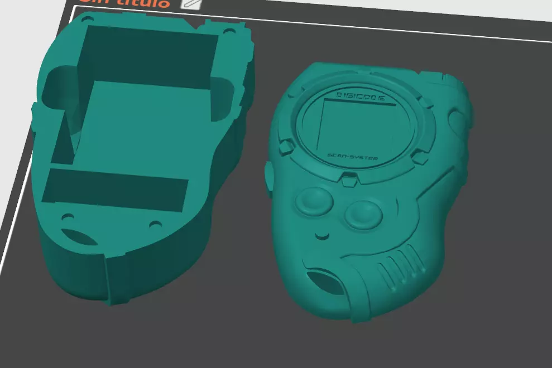Click the pencil edit icon beside plate name
The image size is (552, 368).
(x=191, y=3)
